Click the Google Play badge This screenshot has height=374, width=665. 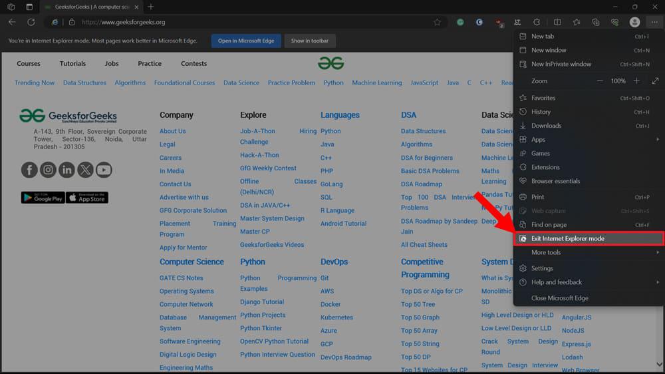(43, 198)
